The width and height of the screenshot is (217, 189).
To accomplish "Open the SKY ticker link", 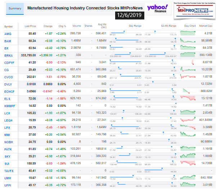I will click(8, 157).
